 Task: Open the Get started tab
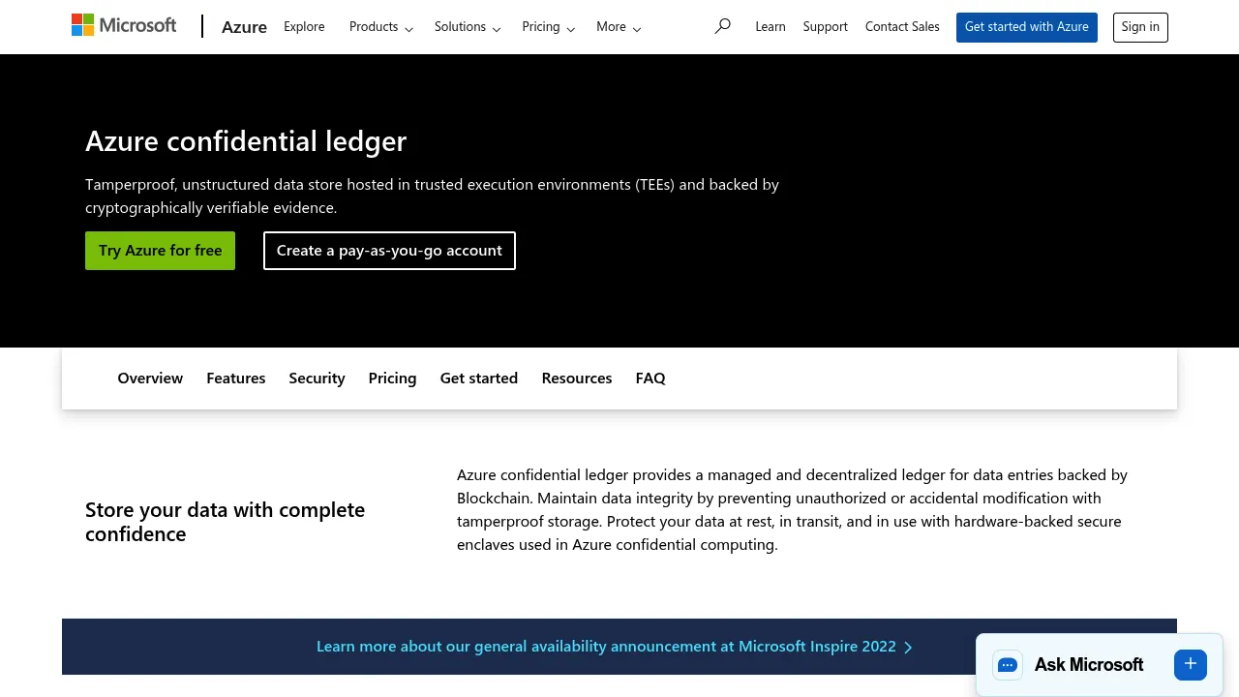point(479,379)
